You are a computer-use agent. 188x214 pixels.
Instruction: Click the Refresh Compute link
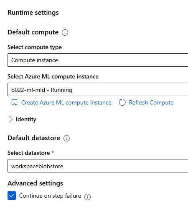(151, 102)
